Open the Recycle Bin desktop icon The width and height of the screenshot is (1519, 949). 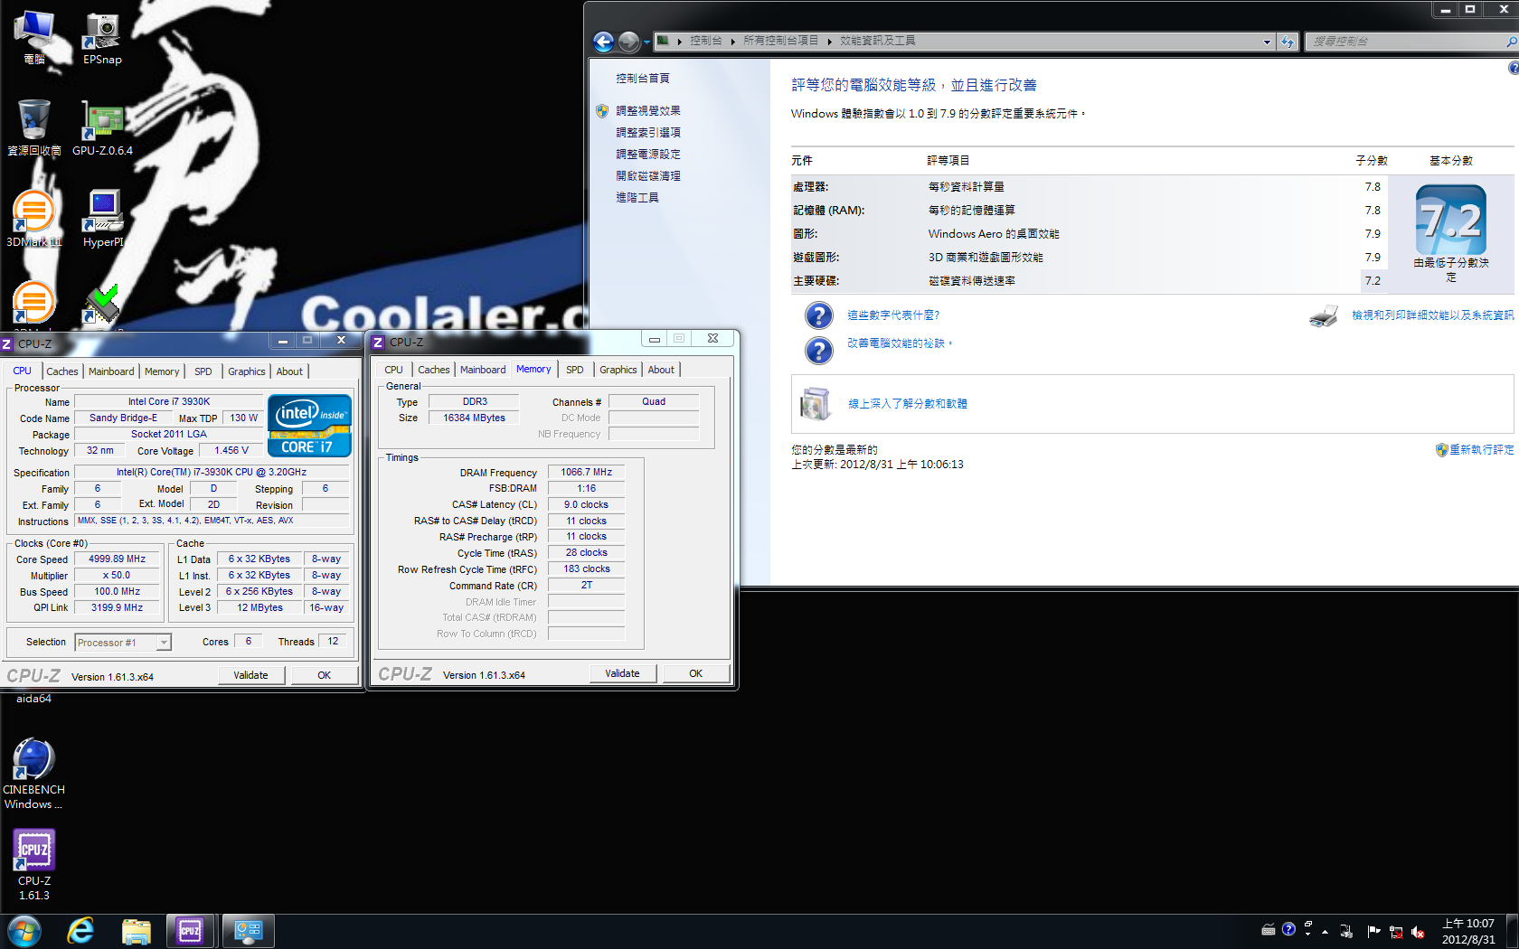point(33,129)
